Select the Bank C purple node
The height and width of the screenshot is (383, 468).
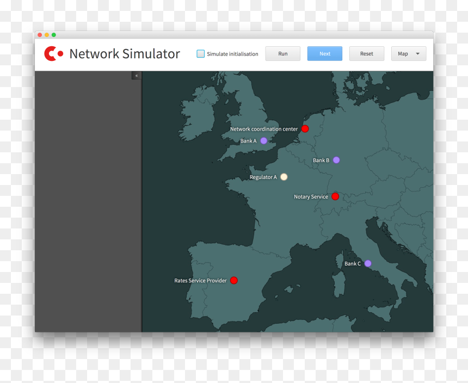coord(368,263)
